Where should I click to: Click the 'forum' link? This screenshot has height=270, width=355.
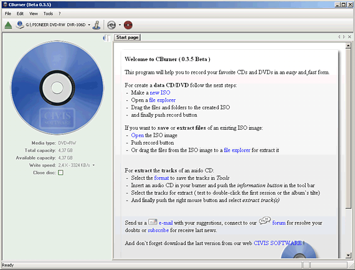(x=278, y=223)
